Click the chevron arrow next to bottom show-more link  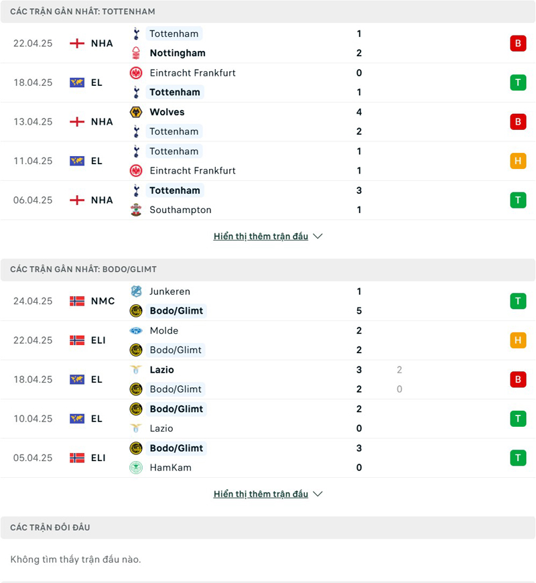coord(318,494)
